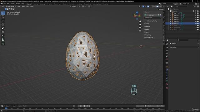The height and width of the screenshot is (112, 200).
Task: Select the Move tool
Action: (3, 21)
